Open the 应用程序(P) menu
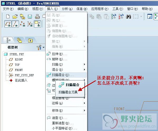 pyautogui.click(x=100, y=9)
